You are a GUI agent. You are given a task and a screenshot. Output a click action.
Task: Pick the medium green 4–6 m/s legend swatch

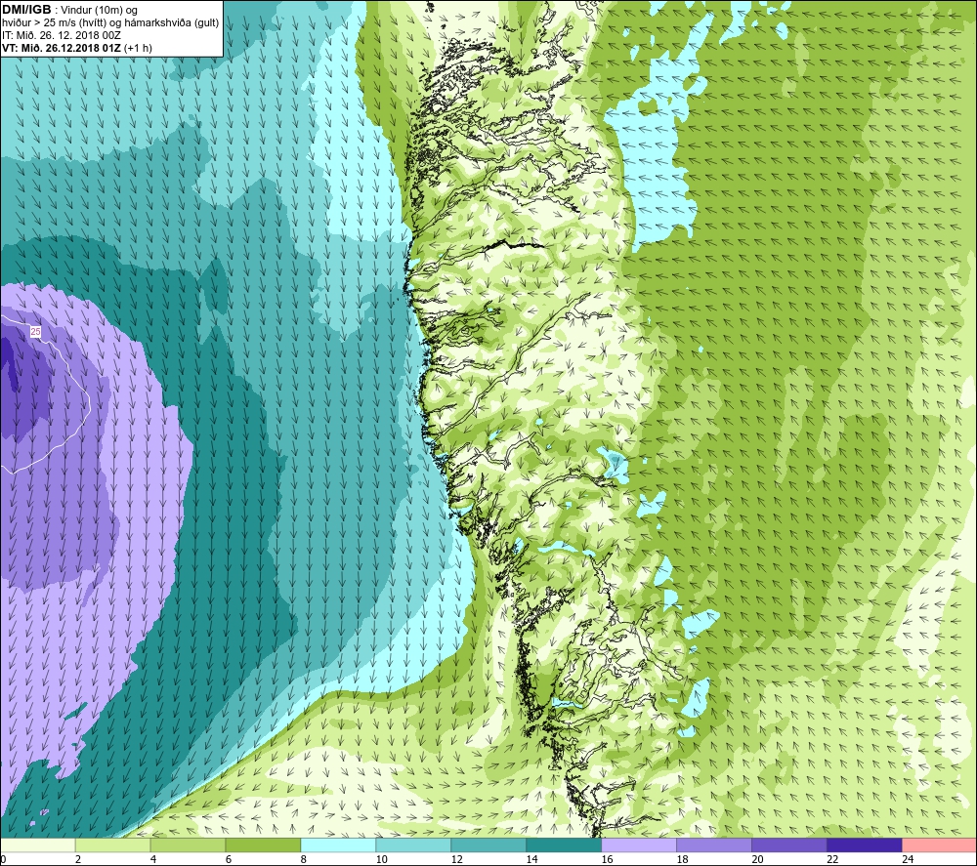(x=189, y=845)
